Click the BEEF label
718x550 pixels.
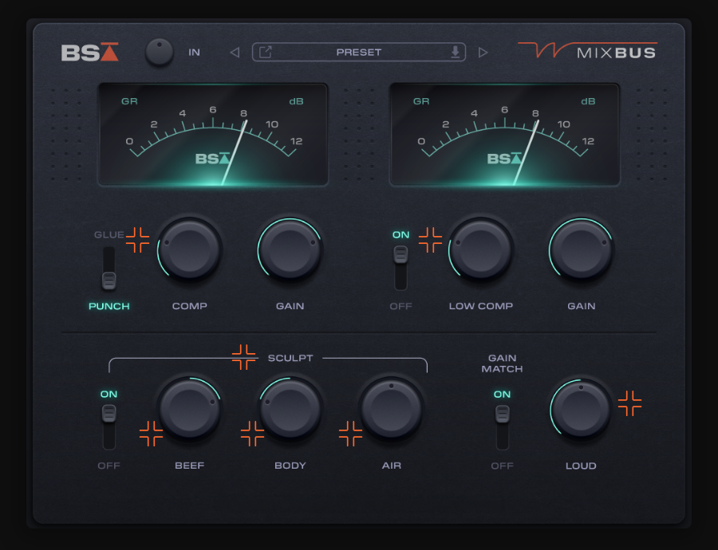(x=190, y=466)
